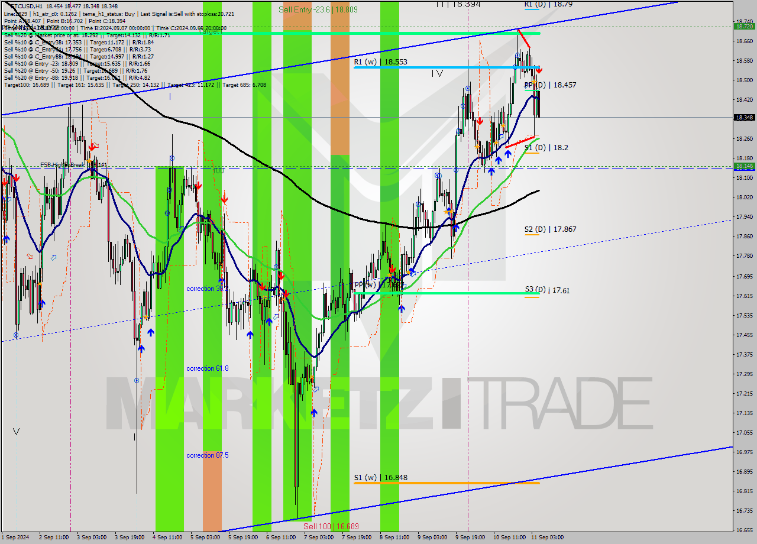The image size is (757, 544).
Task: Select the 'correction 61.8' label
Action: pyautogui.click(x=207, y=368)
